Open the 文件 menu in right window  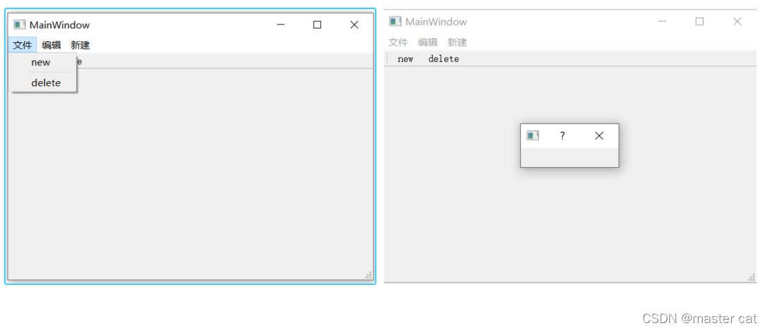coord(398,42)
